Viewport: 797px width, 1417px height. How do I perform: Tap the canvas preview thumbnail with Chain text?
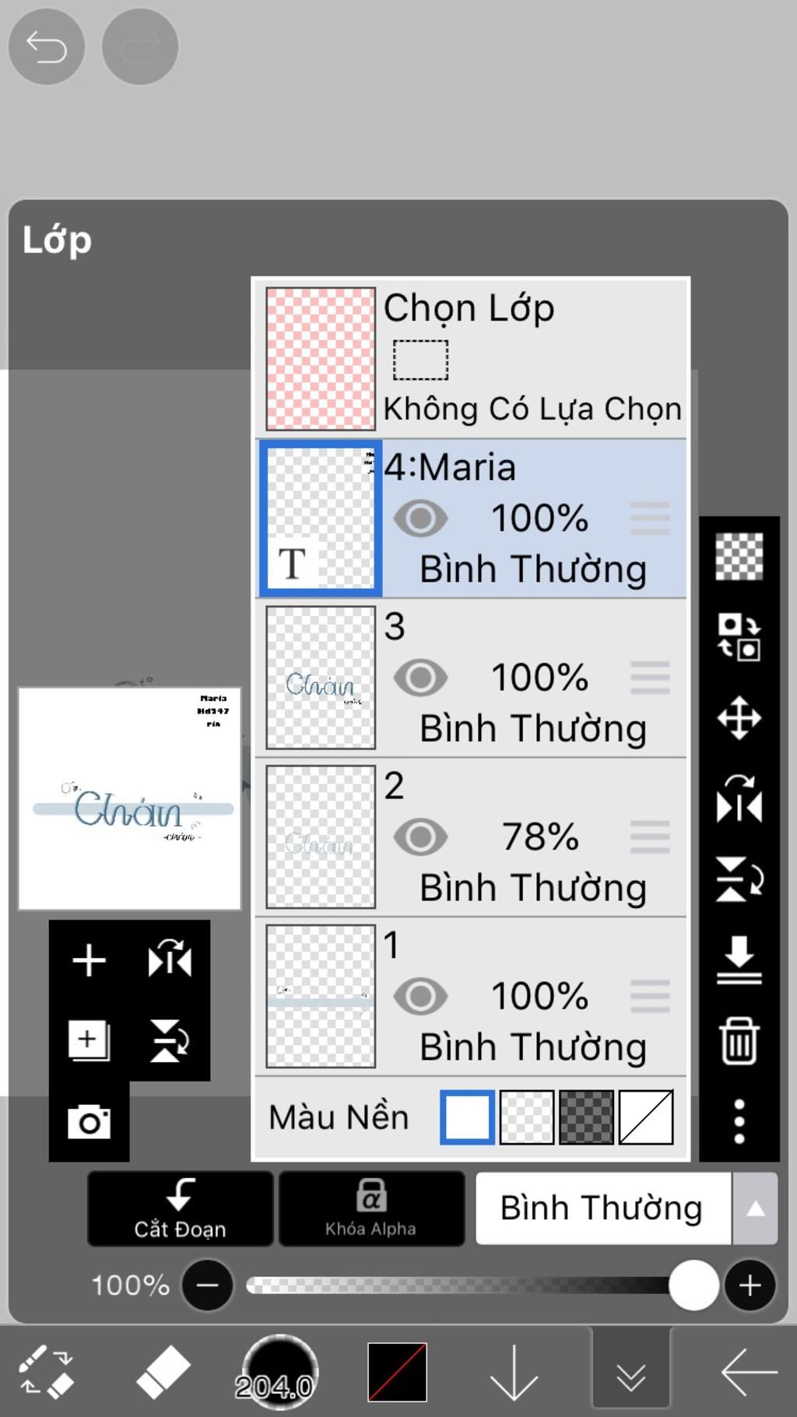tap(129, 798)
